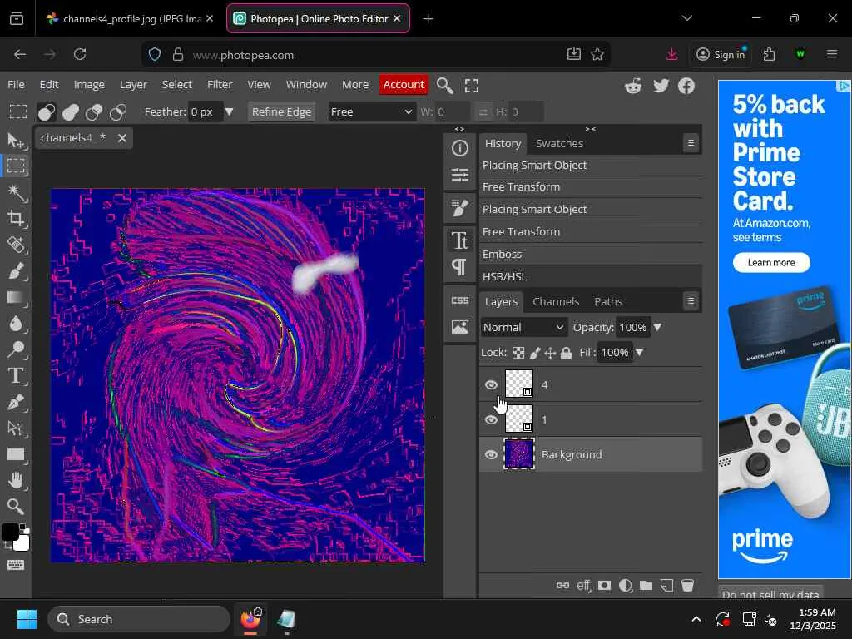Open the blend mode Normal dropdown
The image size is (852, 639).
(524, 327)
